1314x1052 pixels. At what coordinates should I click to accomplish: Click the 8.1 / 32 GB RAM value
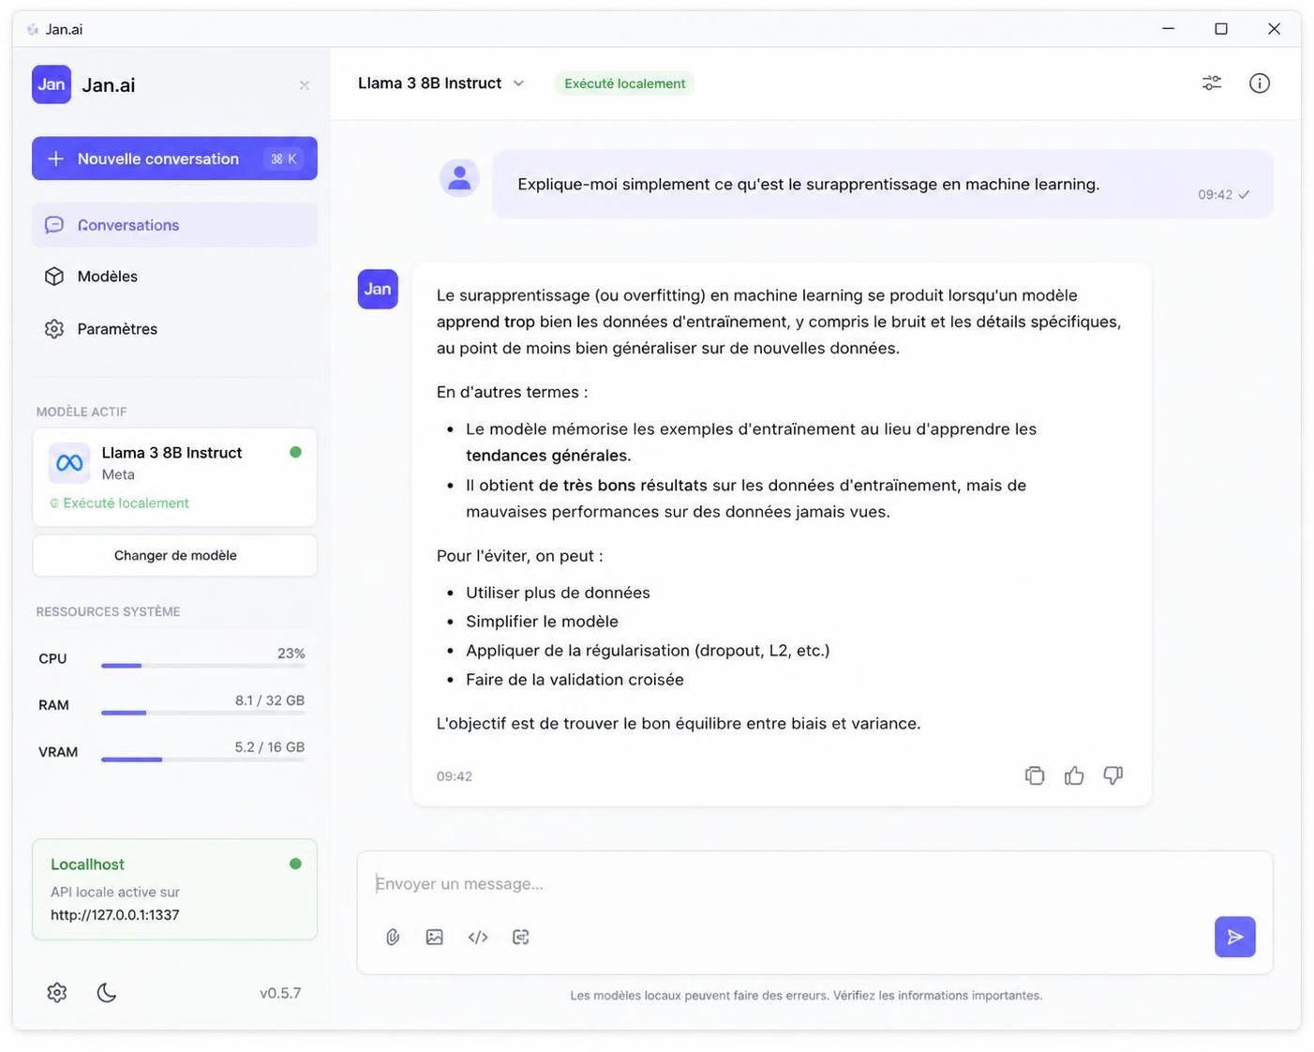click(270, 700)
